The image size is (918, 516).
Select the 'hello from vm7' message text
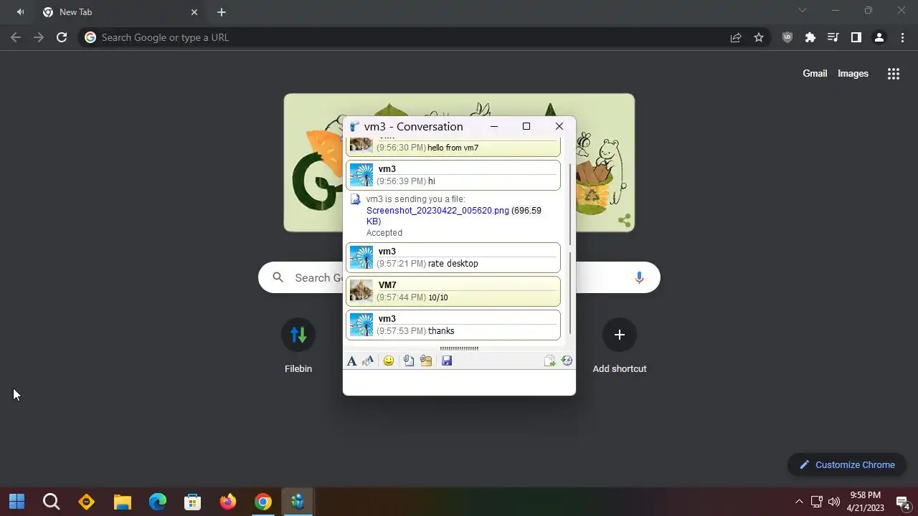pos(453,148)
